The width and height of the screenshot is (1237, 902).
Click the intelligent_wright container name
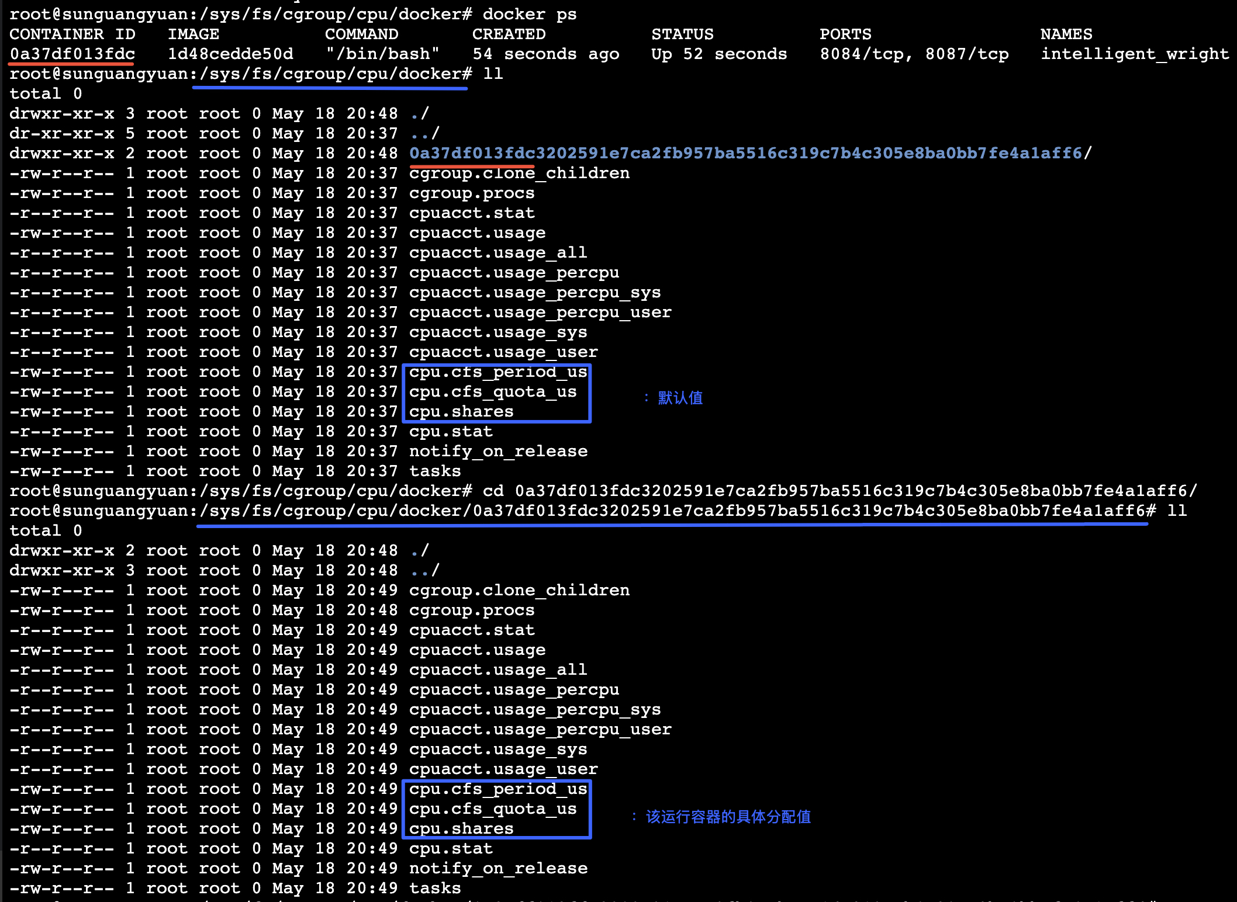click(x=1134, y=54)
